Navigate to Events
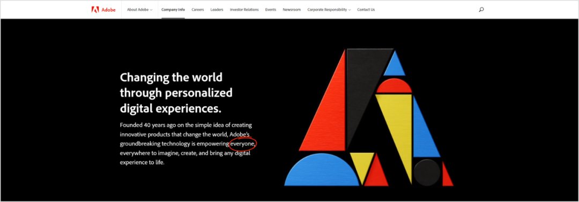The image size is (579, 202). tap(271, 10)
